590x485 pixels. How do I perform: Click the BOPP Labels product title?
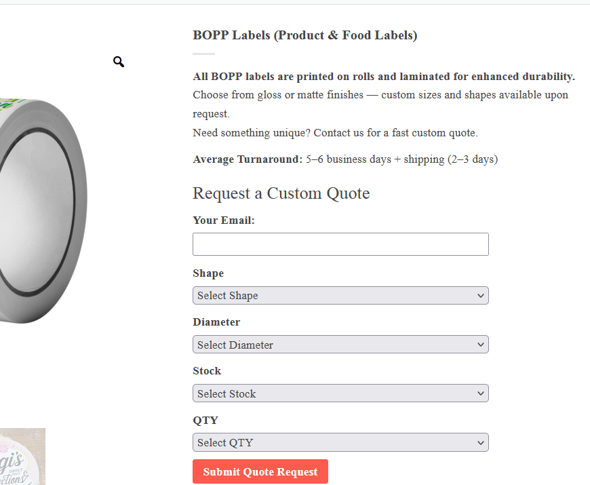pos(304,35)
